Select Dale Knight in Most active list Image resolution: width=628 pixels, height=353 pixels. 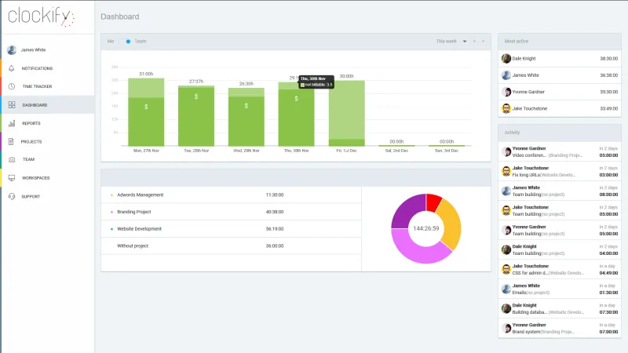[526, 58]
